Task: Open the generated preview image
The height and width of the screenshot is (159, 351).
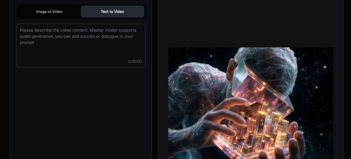Action: click(x=250, y=103)
